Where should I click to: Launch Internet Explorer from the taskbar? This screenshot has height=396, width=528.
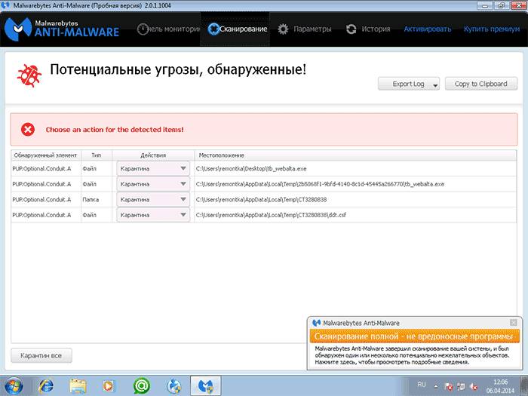coord(48,385)
